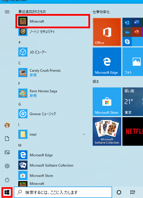Viewport: 143px width, 198px height.
Task: Open 3D ビューアー app
Action: tap(53, 52)
